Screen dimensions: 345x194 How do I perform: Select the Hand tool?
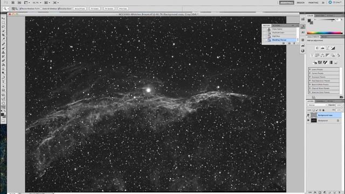click(3, 103)
